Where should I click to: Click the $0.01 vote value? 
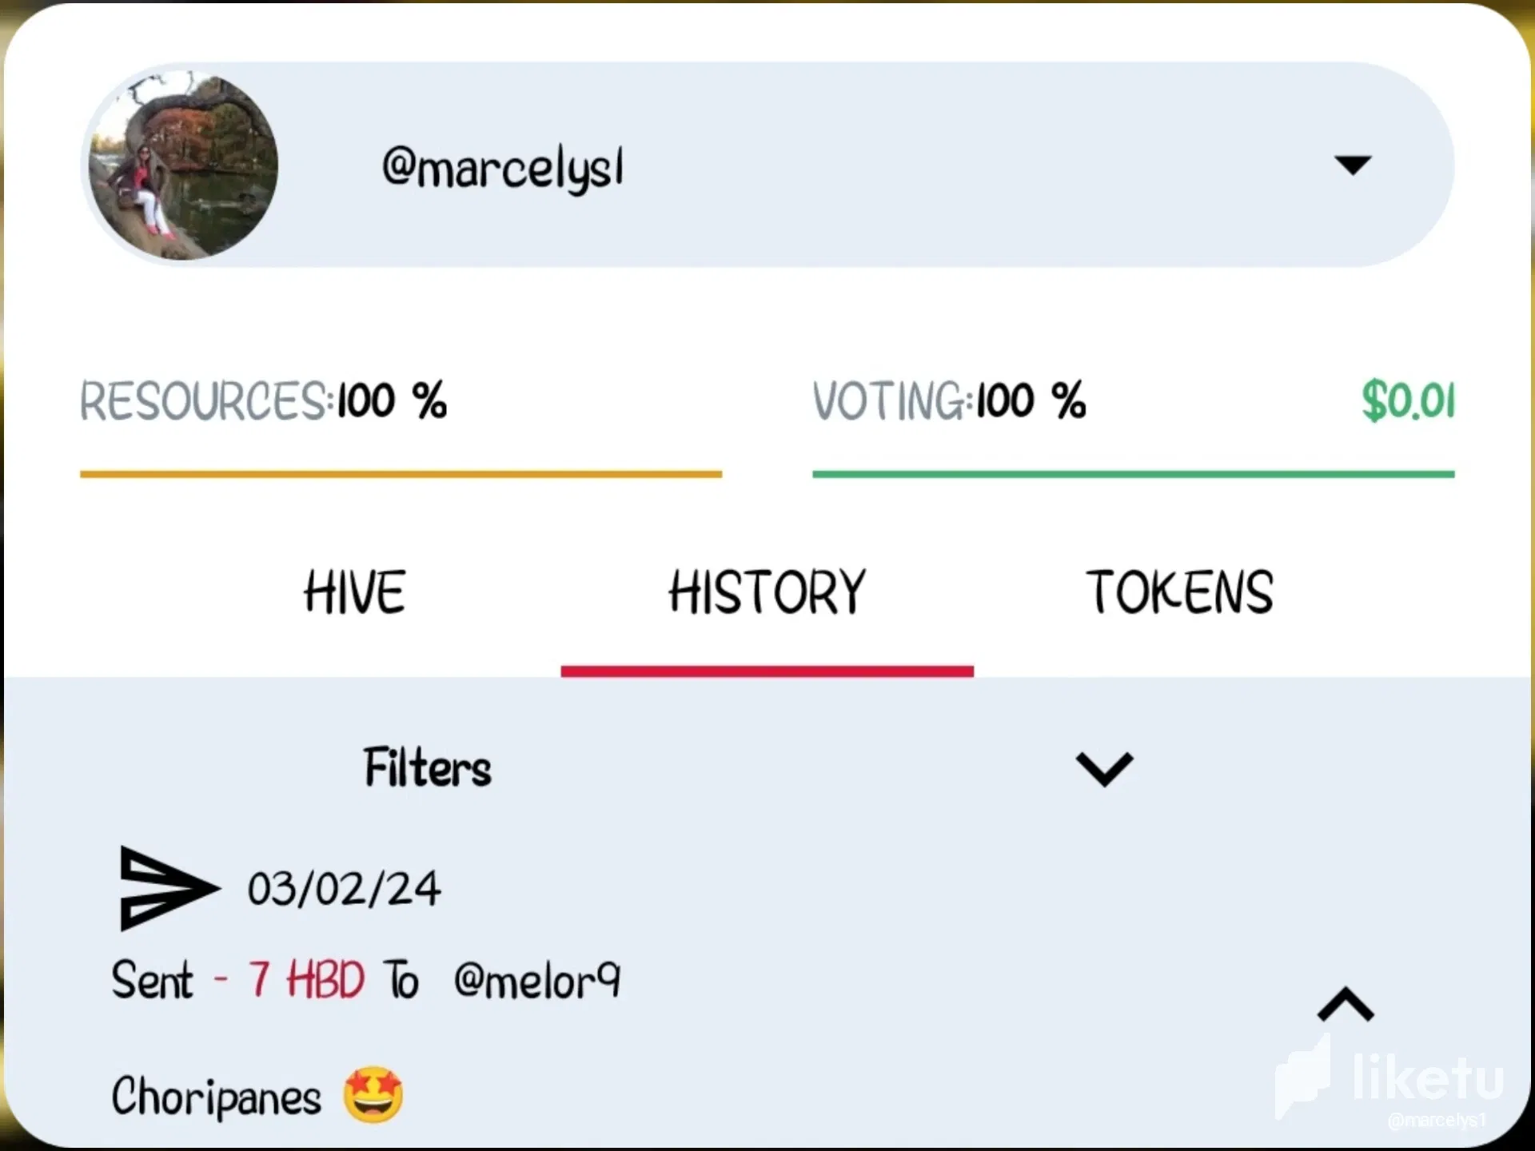click(x=1409, y=400)
